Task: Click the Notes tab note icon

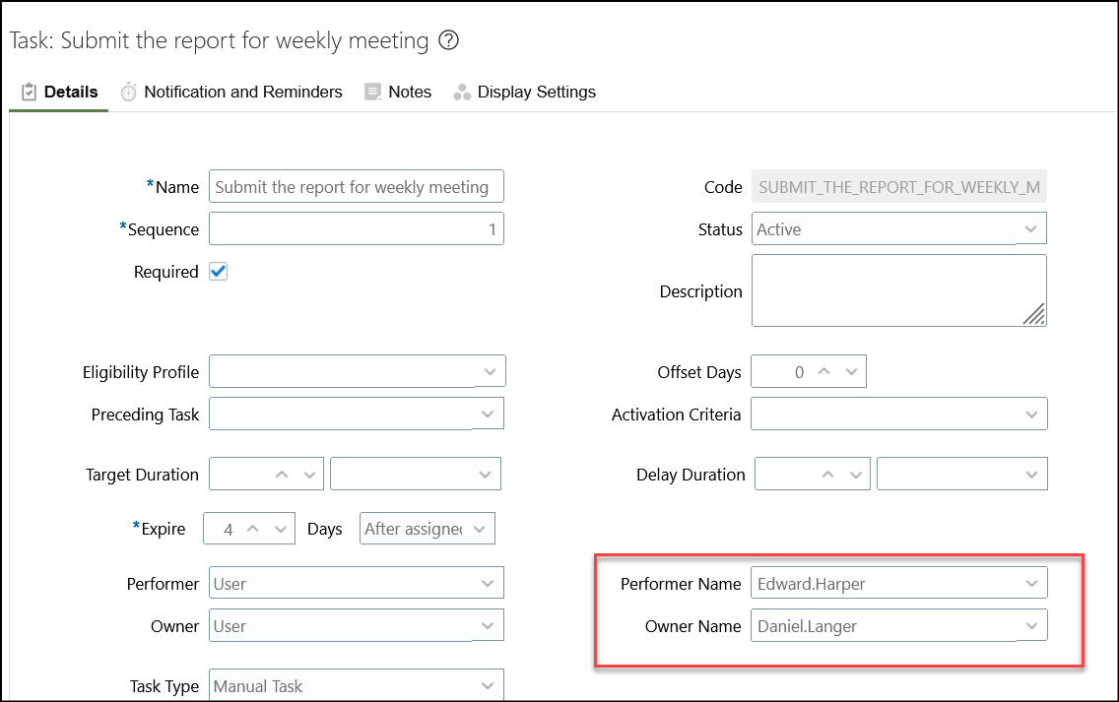Action: [372, 91]
